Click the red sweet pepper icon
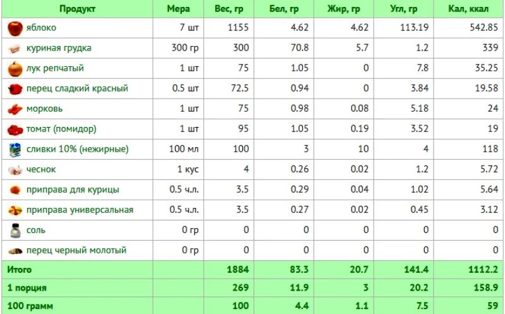The image size is (505, 314). [x=15, y=89]
